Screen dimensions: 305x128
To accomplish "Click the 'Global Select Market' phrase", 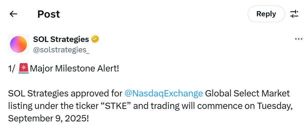I will tap(247, 93).
